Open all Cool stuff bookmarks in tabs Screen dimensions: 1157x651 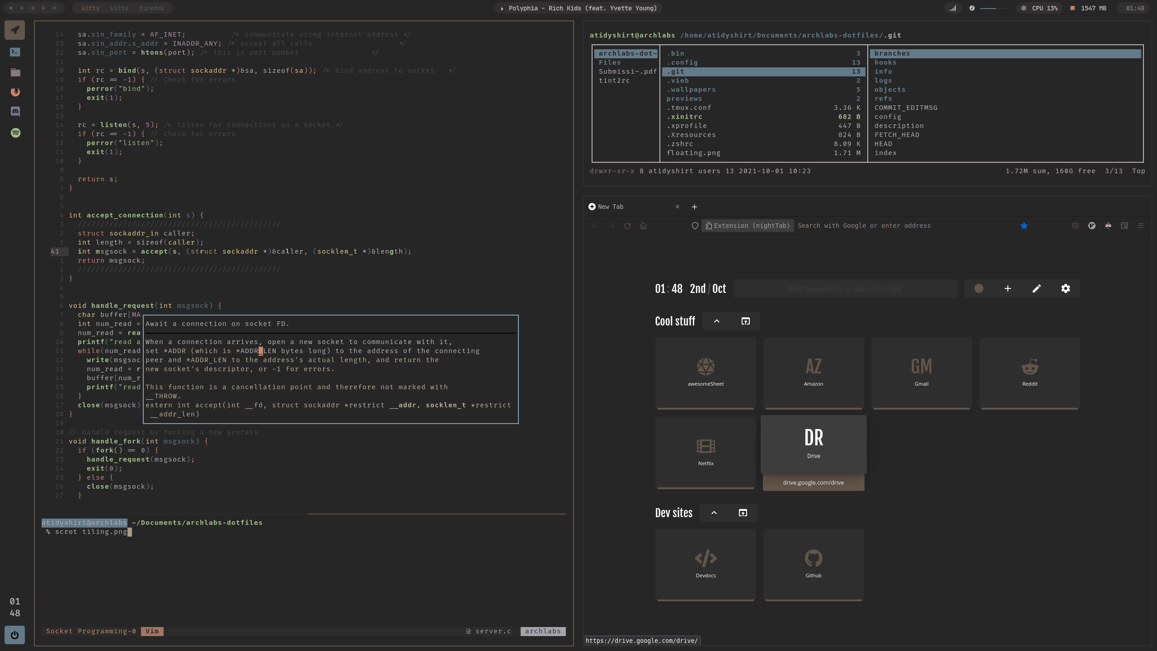click(745, 321)
